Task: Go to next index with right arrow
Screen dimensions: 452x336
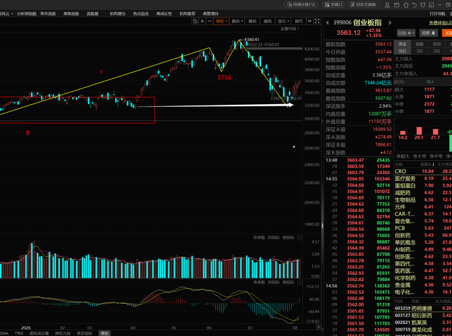Action: [x=390, y=22]
